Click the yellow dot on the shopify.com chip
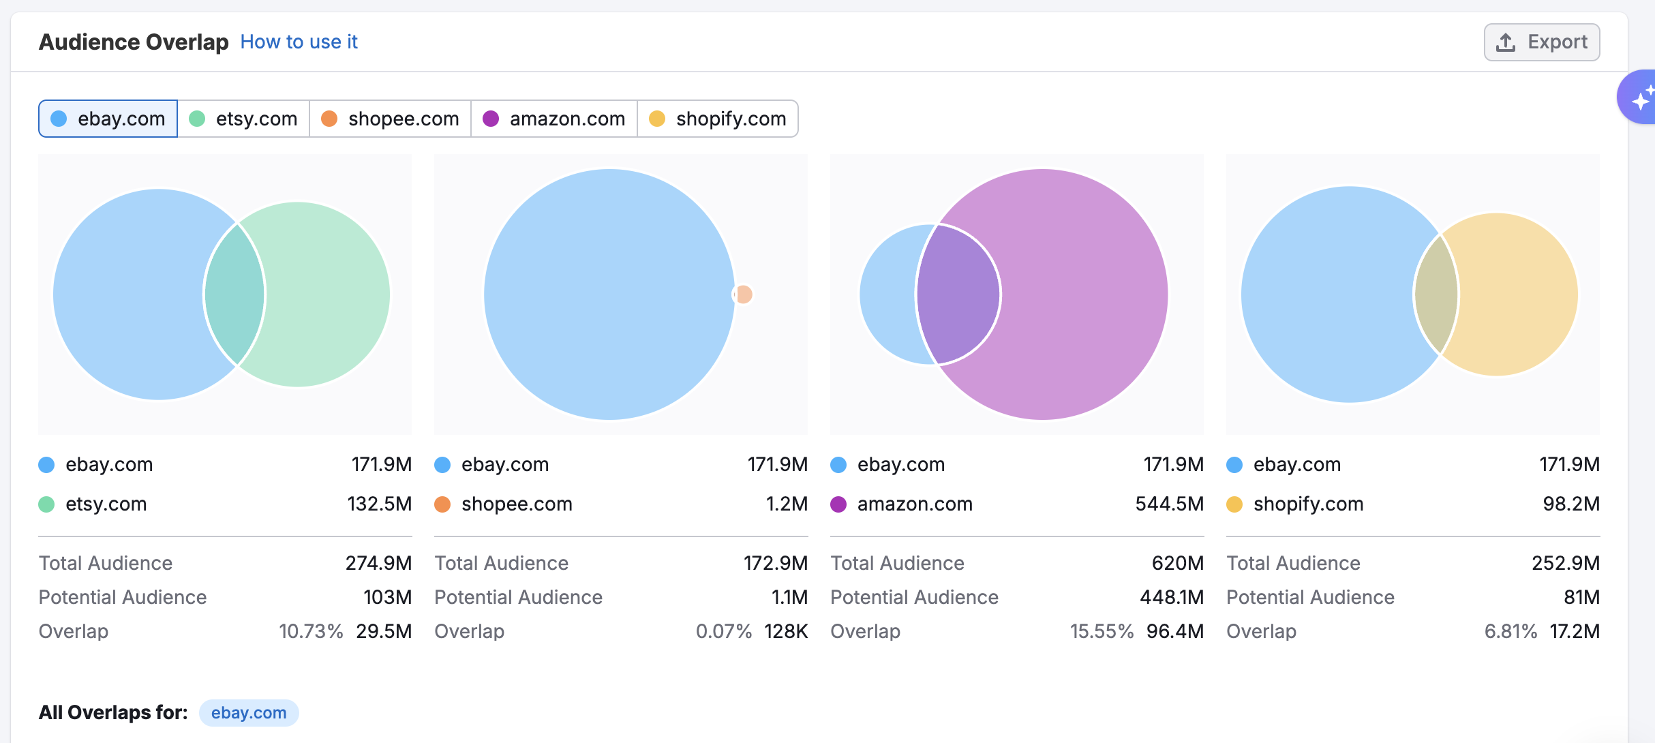The width and height of the screenshot is (1655, 743). [x=657, y=119]
